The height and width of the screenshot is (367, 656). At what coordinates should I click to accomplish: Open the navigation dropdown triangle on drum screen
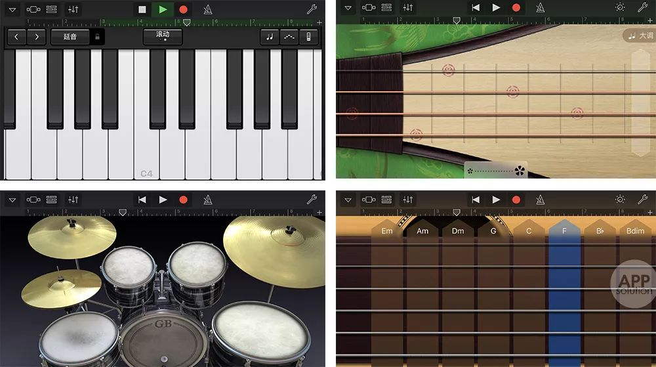click(x=12, y=200)
